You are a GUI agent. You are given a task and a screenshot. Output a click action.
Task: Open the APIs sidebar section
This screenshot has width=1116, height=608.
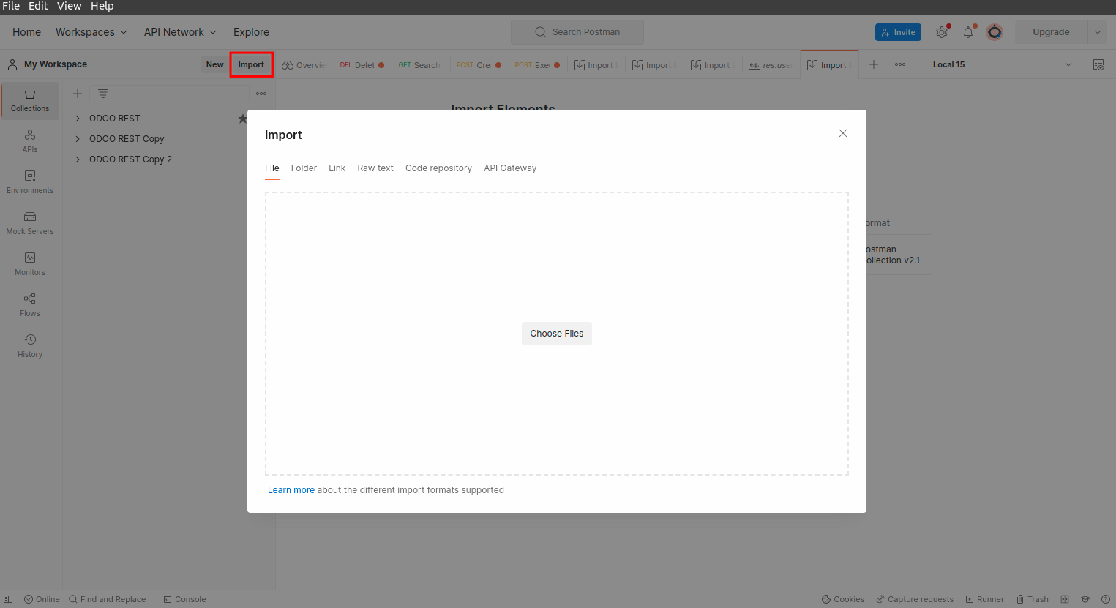tap(30, 141)
